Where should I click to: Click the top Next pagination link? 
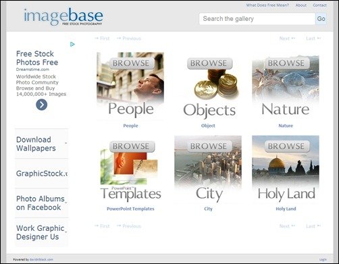tap(287, 38)
